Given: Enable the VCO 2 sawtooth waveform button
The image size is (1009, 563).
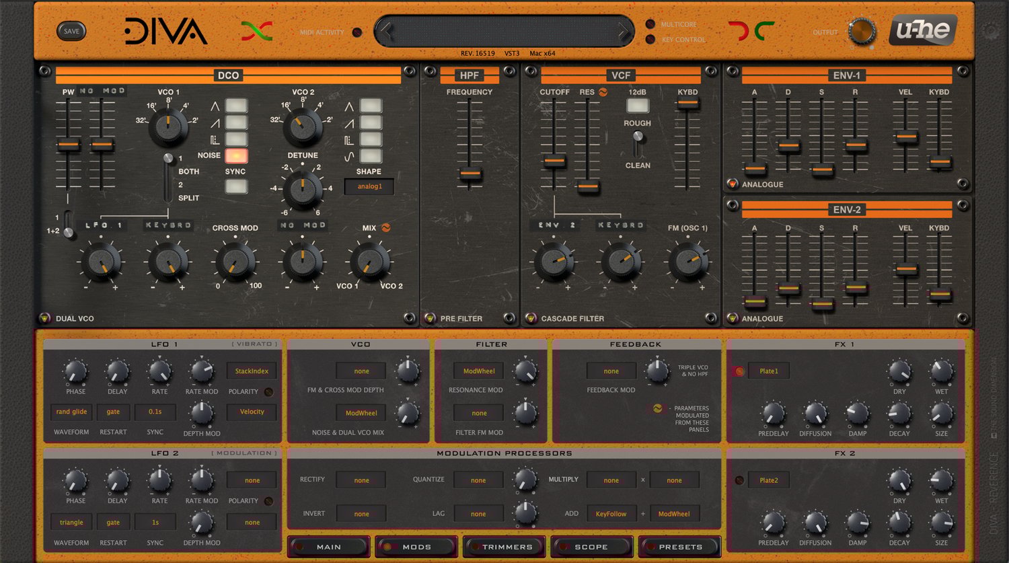Looking at the screenshot, I should pyautogui.click(x=371, y=122).
